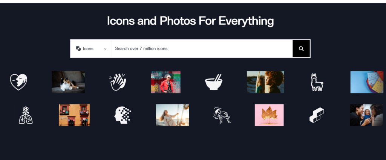View the woman in red jacket photo
This screenshot has width=386, height=160.
[166, 82]
